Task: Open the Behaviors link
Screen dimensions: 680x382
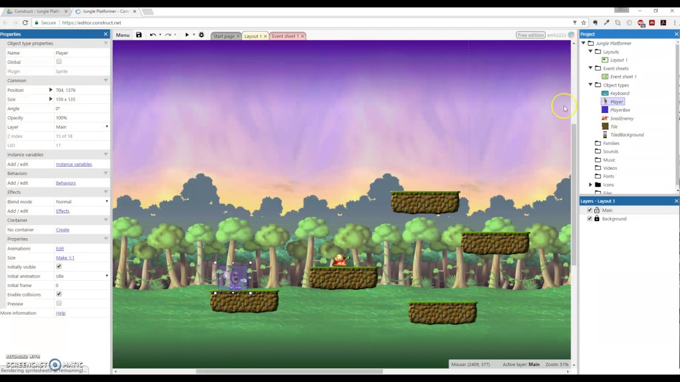Action: (x=66, y=183)
